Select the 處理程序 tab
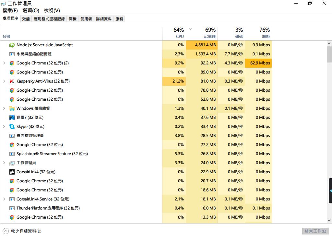Screen dimensions: 332x239 tap(10, 18)
